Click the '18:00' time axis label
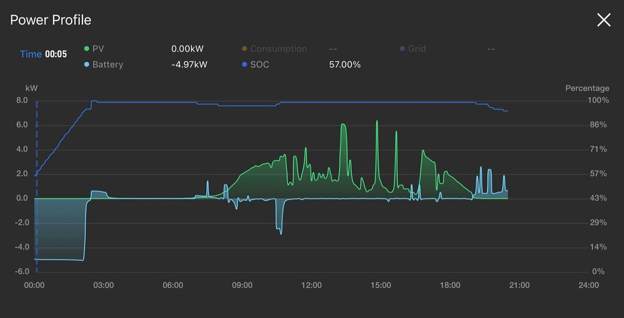 [x=451, y=285]
